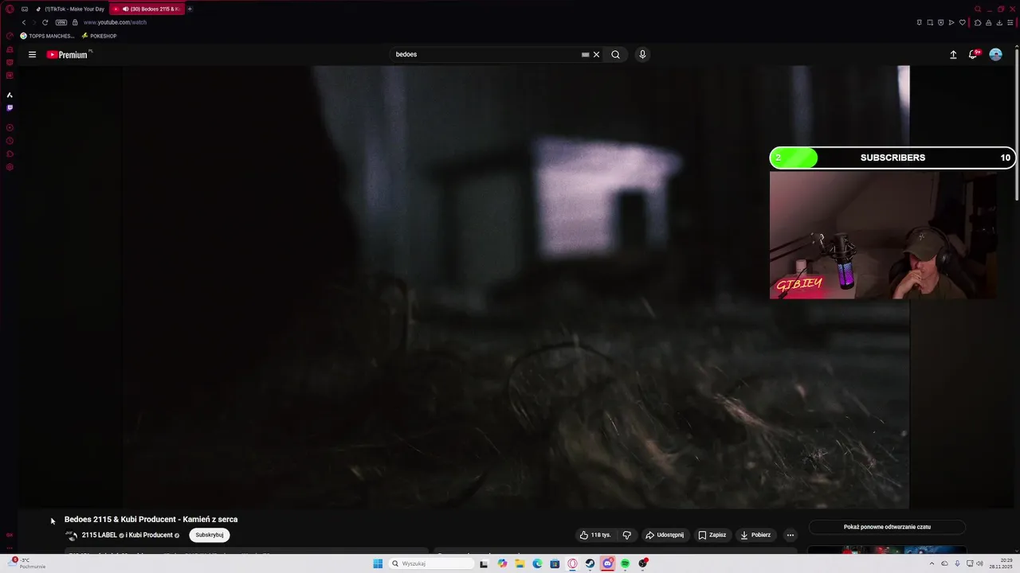Open the Create upload icon
The width and height of the screenshot is (1020, 573).
click(953, 55)
